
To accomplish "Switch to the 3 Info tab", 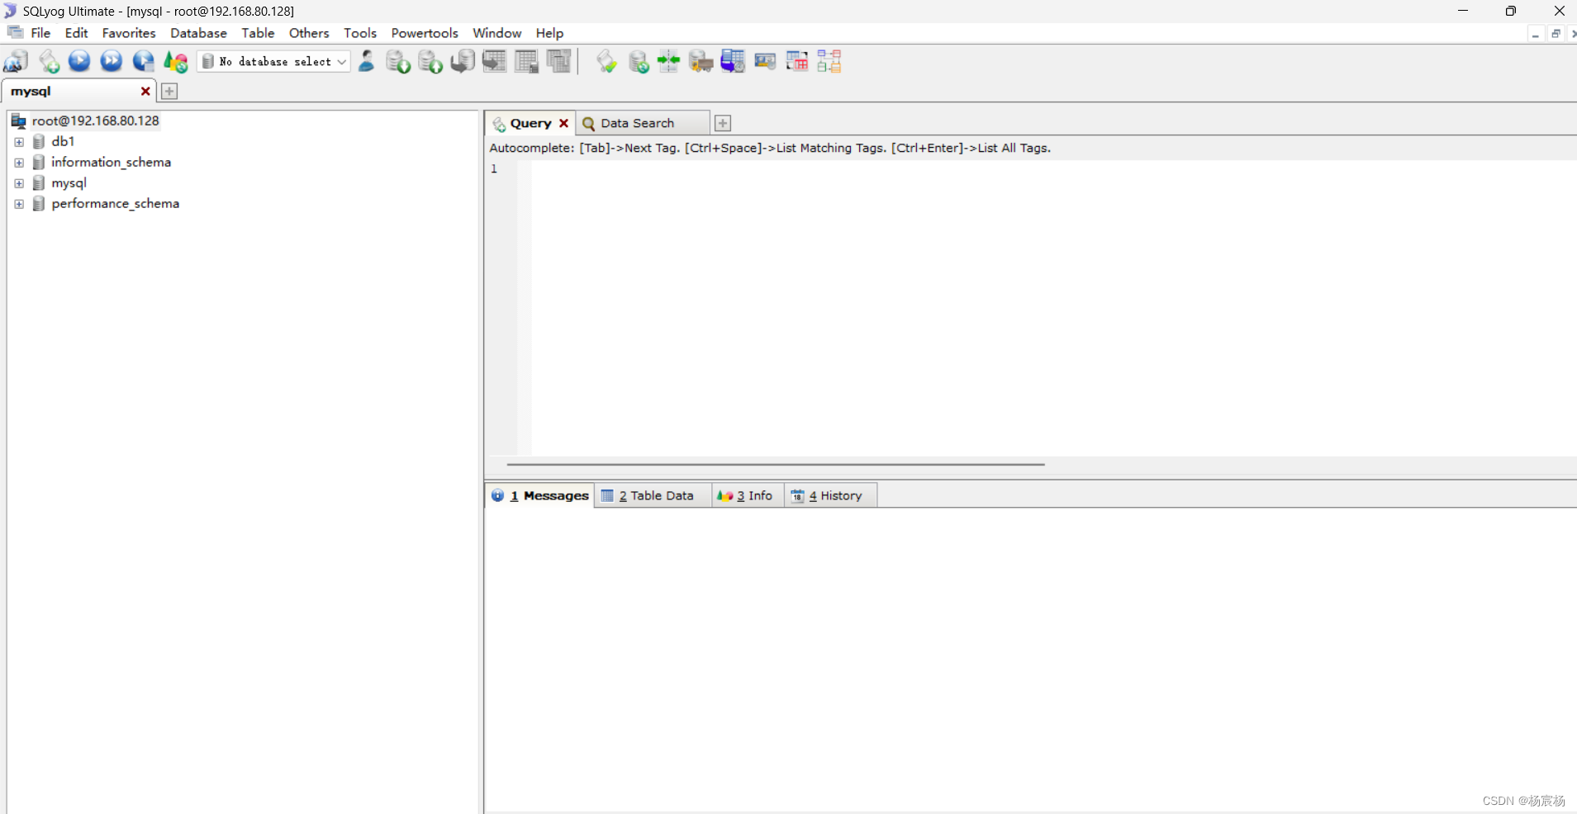I will click(747, 495).
